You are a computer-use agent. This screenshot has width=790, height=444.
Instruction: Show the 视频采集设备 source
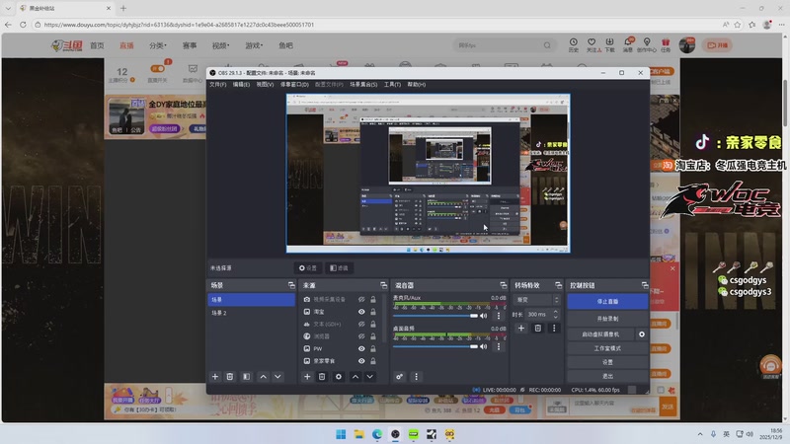point(361,299)
